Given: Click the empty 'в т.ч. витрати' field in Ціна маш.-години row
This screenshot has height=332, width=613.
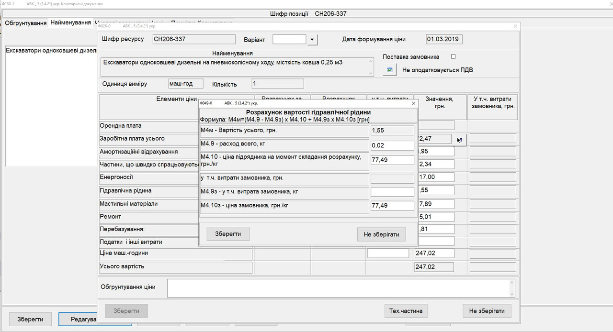Looking at the screenshot, I should (x=388, y=253).
